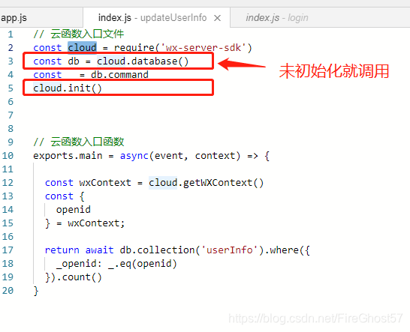
Task: Click the red annotation text 未初始化就调用
Action: tap(334, 71)
